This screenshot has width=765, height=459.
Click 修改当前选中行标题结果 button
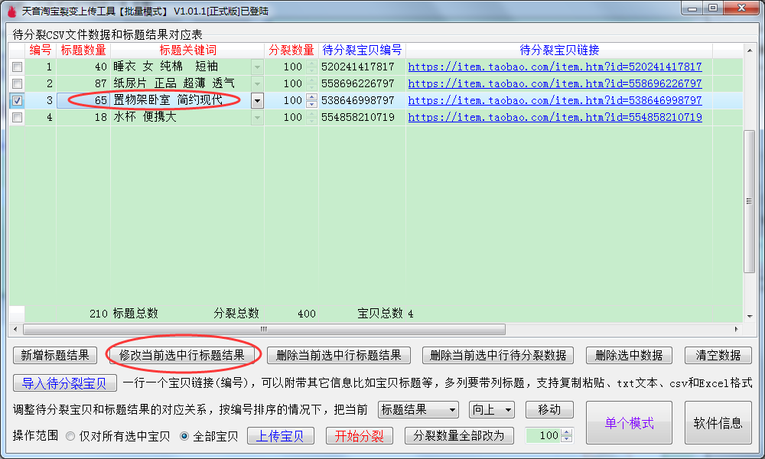click(182, 355)
